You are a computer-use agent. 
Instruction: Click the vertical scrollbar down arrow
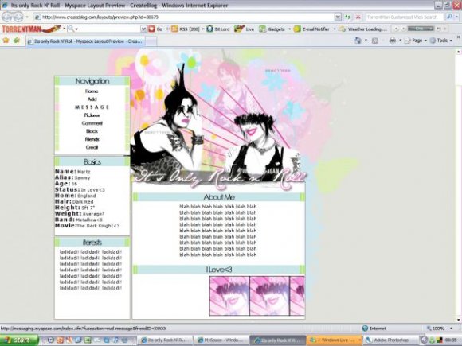(458, 320)
